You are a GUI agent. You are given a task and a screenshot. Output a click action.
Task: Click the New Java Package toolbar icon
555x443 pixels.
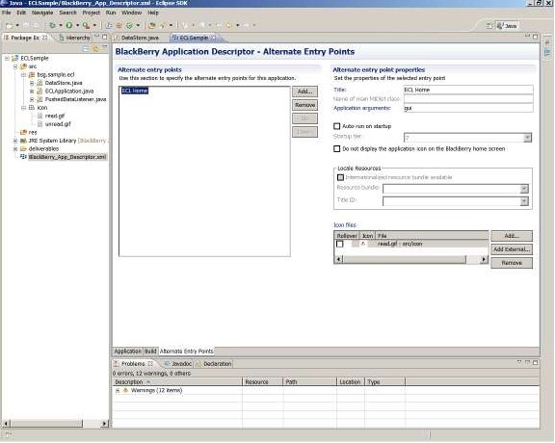click(119, 25)
